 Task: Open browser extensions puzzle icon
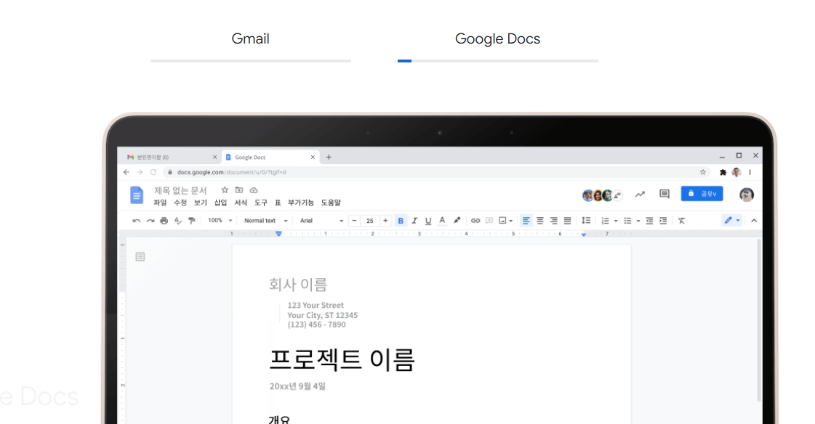[723, 172]
